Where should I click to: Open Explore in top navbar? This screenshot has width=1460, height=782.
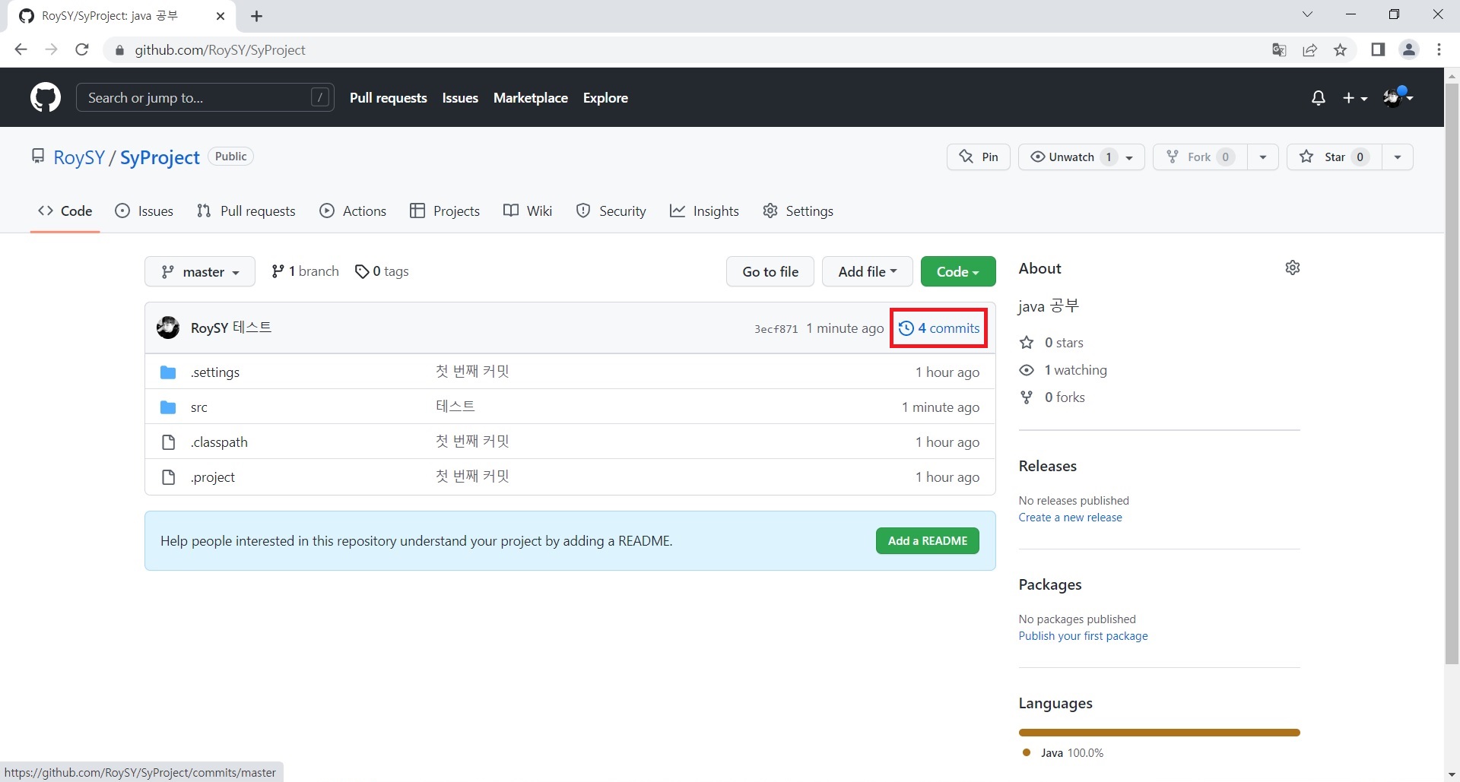coord(605,98)
